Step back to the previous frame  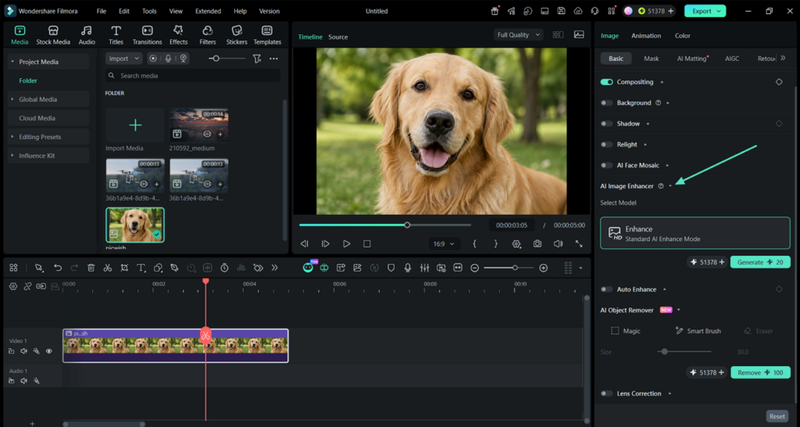pos(305,244)
